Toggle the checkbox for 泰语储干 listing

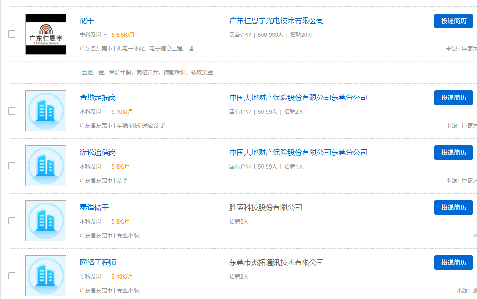coord(12,221)
